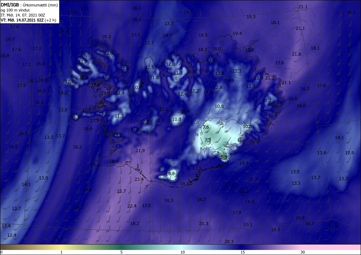Click the 11.2 map value
Image resolution: width=361 pixels, height=255 pixels.
119,116
